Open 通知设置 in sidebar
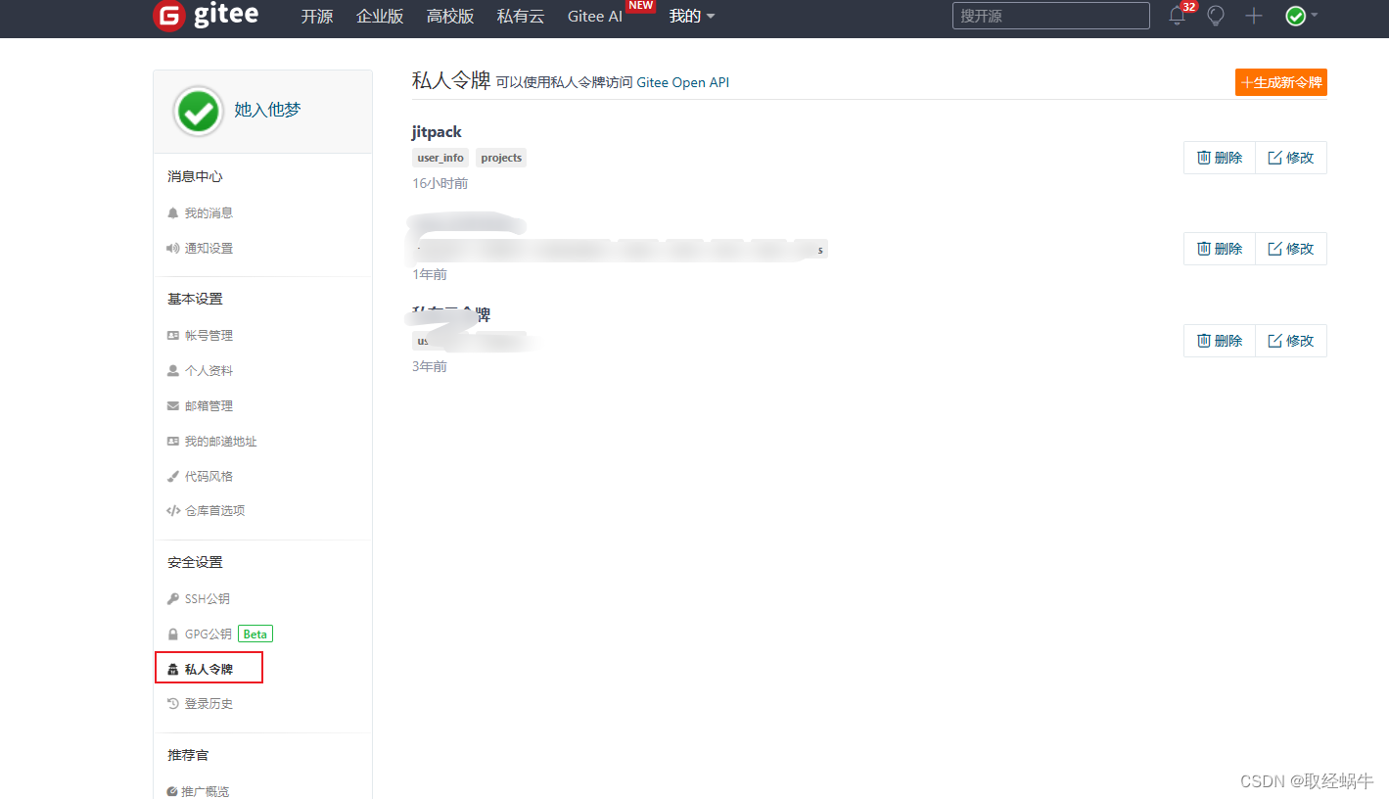 pyautogui.click(x=208, y=248)
